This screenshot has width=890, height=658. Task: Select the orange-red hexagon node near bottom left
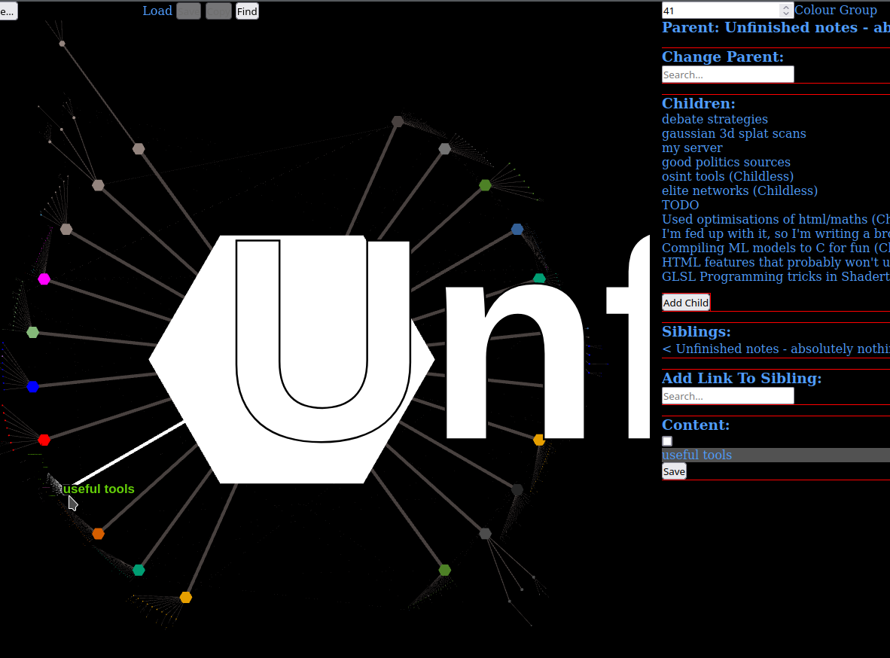pyautogui.click(x=98, y=534)
